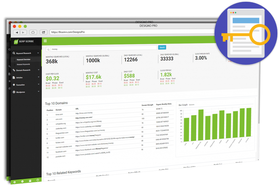Click the iCloud icon in browser toolbar
Screen dimensions: 279x191
click(x=33, y=32)
